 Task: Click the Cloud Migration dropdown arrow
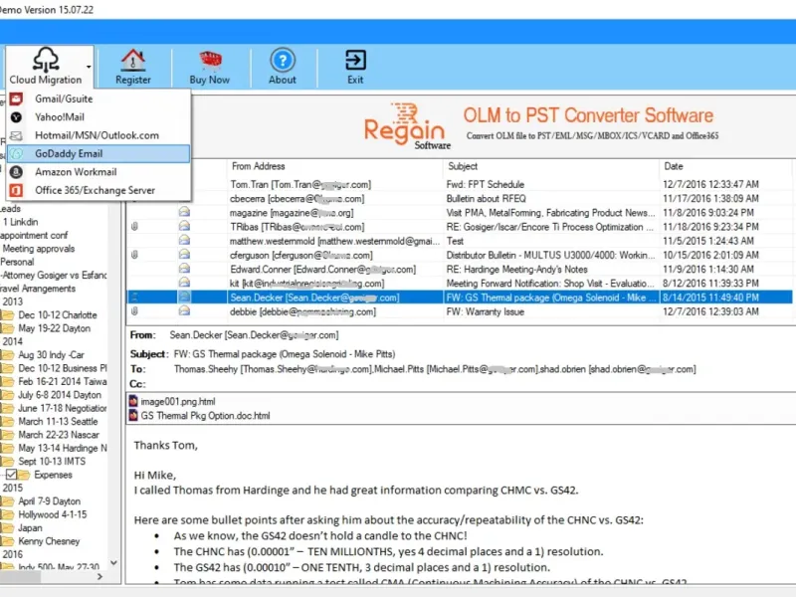click(89, 67)
